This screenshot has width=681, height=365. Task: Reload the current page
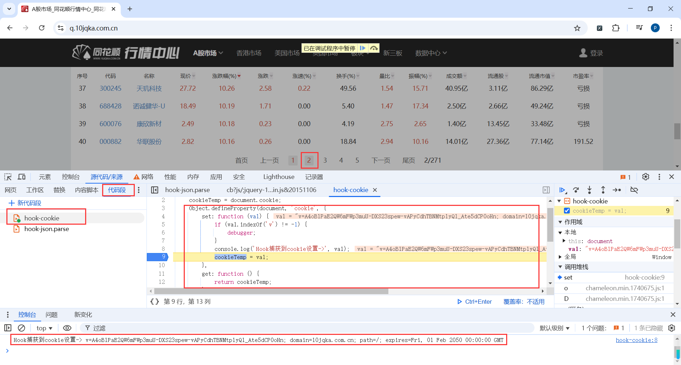(x=42, y=28)
